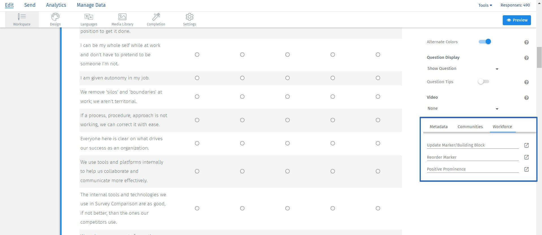Click the 'Question Display' heading label
The height and width of the screenshot is (235, 542).
tap(443, 57)
